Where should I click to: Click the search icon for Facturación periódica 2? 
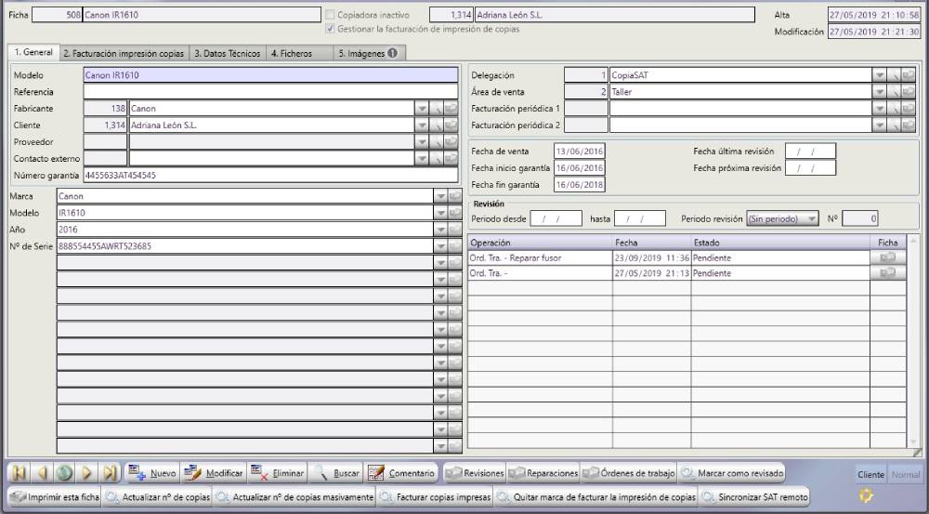[x=894, y=125]
